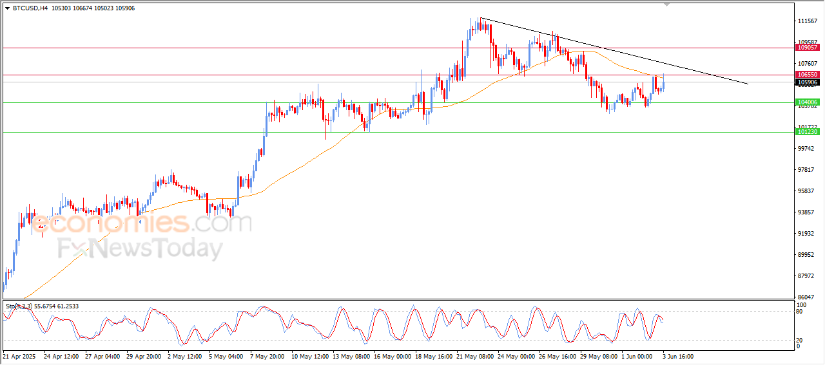
Task: Click the 2 May 12:00 time label
Action: pyautogui.click(x=185, y=355)
